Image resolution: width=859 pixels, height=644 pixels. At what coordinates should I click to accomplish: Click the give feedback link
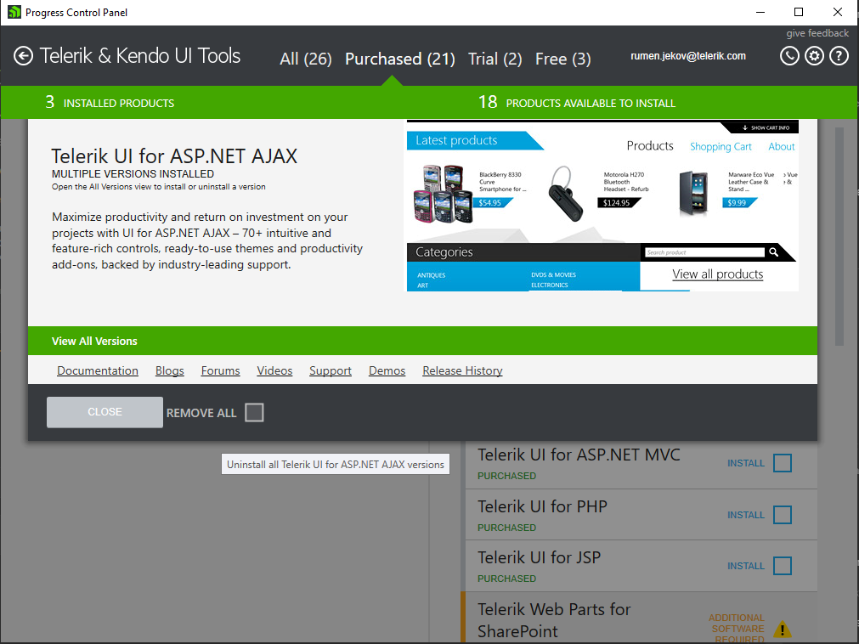(x=817, y=33)
